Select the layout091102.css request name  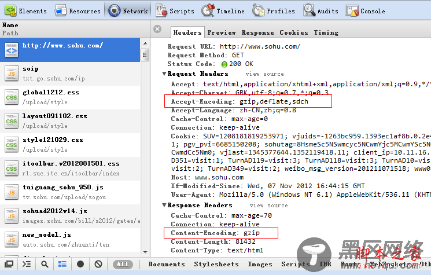(x=55, y=116)
